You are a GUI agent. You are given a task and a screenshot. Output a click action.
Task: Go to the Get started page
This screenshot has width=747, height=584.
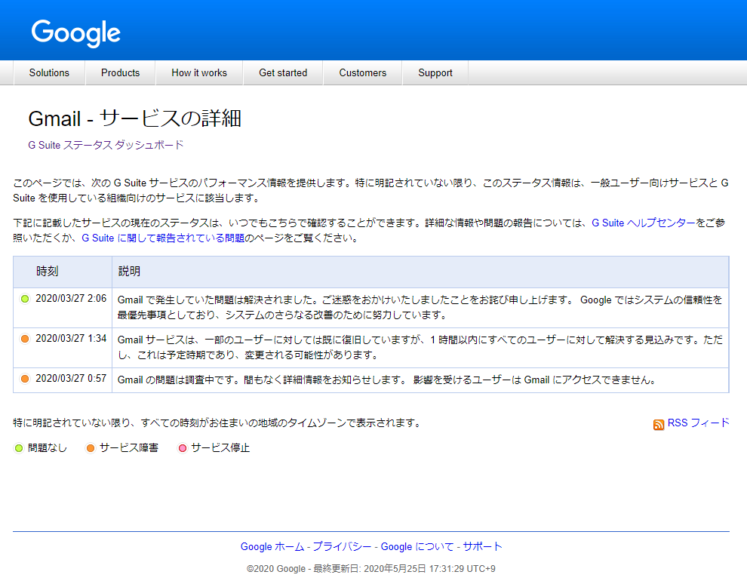283,73
